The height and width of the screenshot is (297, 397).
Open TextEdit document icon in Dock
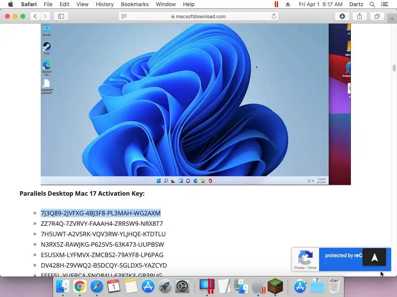[224, 287]
